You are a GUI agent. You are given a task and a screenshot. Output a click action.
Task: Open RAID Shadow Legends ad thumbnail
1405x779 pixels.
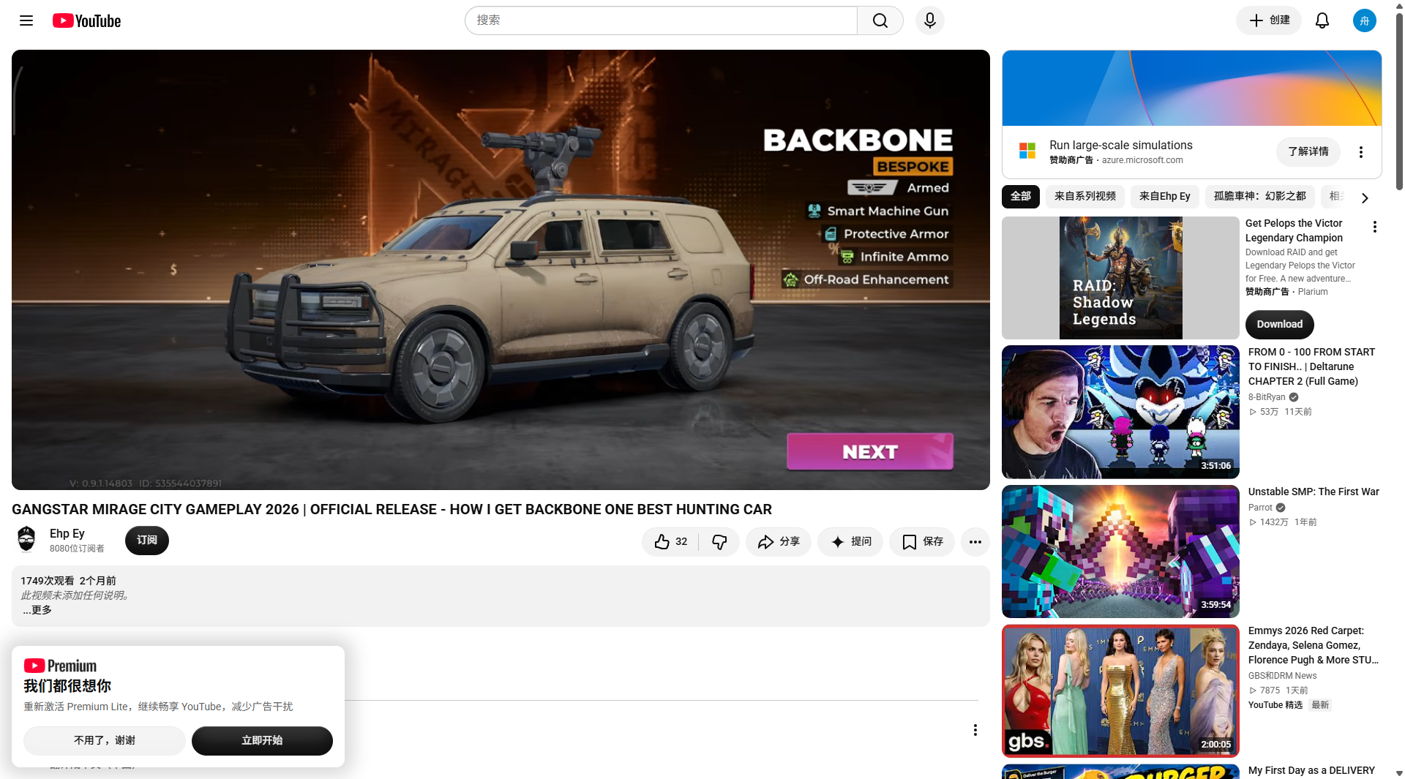(1120, 278)
